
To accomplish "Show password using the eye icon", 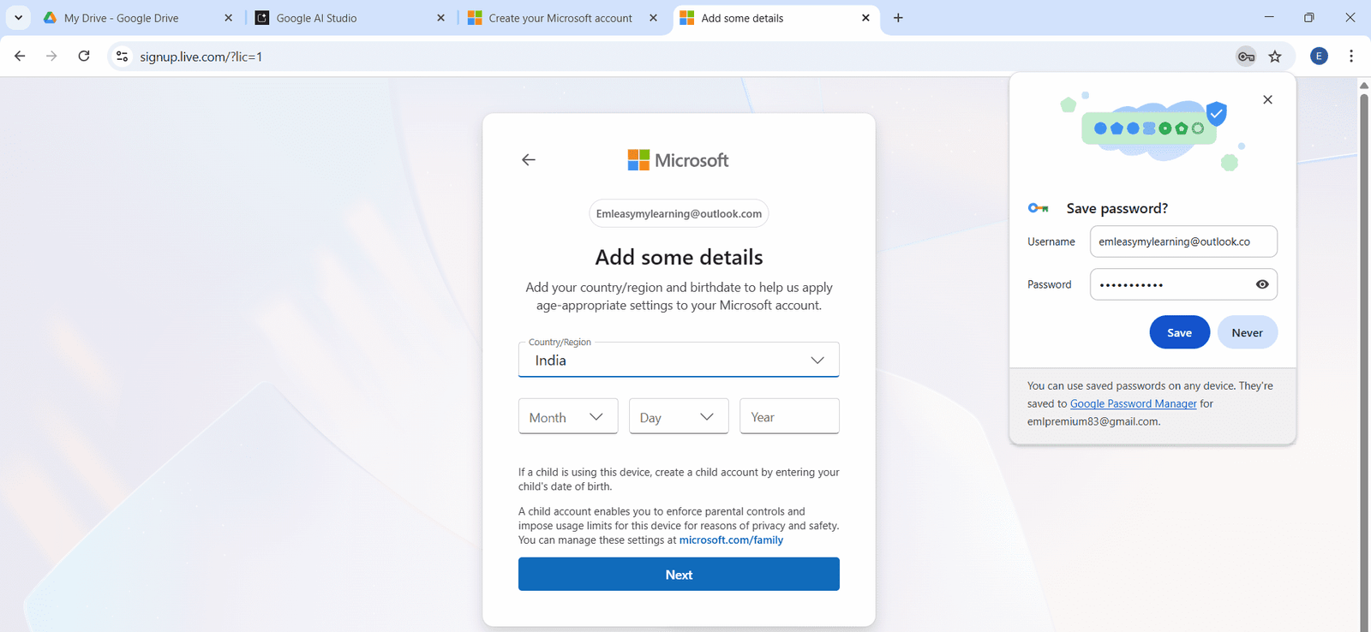I will tap(1262, 284).
